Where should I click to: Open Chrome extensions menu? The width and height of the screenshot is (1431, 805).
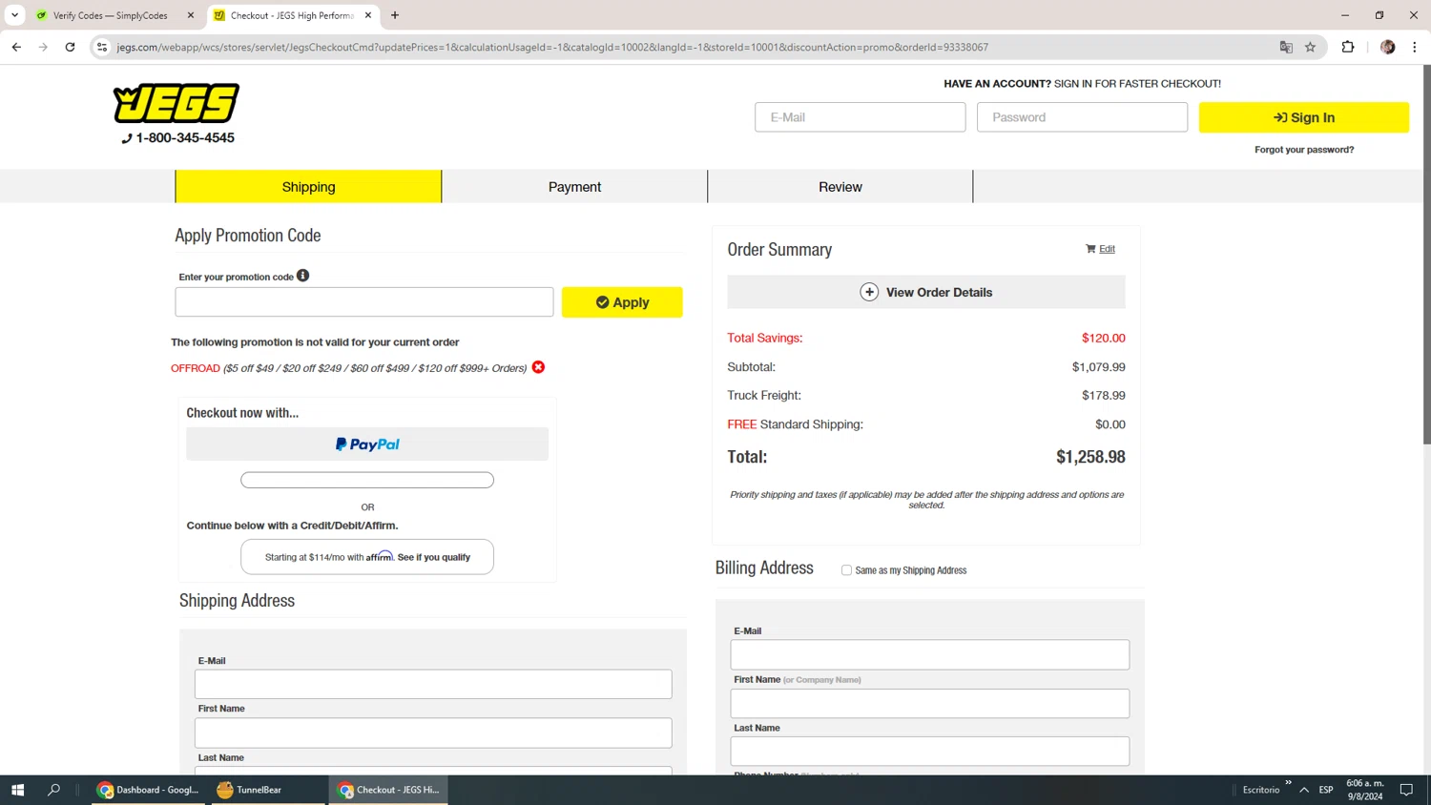pos(1348,47)
